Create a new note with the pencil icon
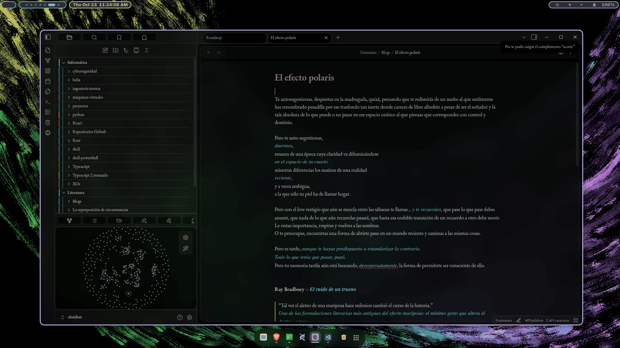This screenshot has width=620, height=348. (105, 50)
